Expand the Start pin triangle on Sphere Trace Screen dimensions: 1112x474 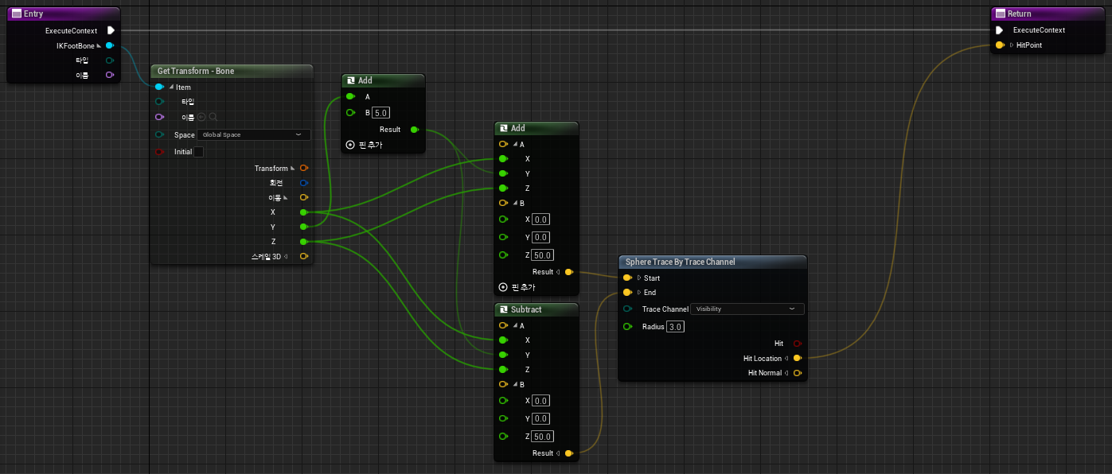pos(638,278)
